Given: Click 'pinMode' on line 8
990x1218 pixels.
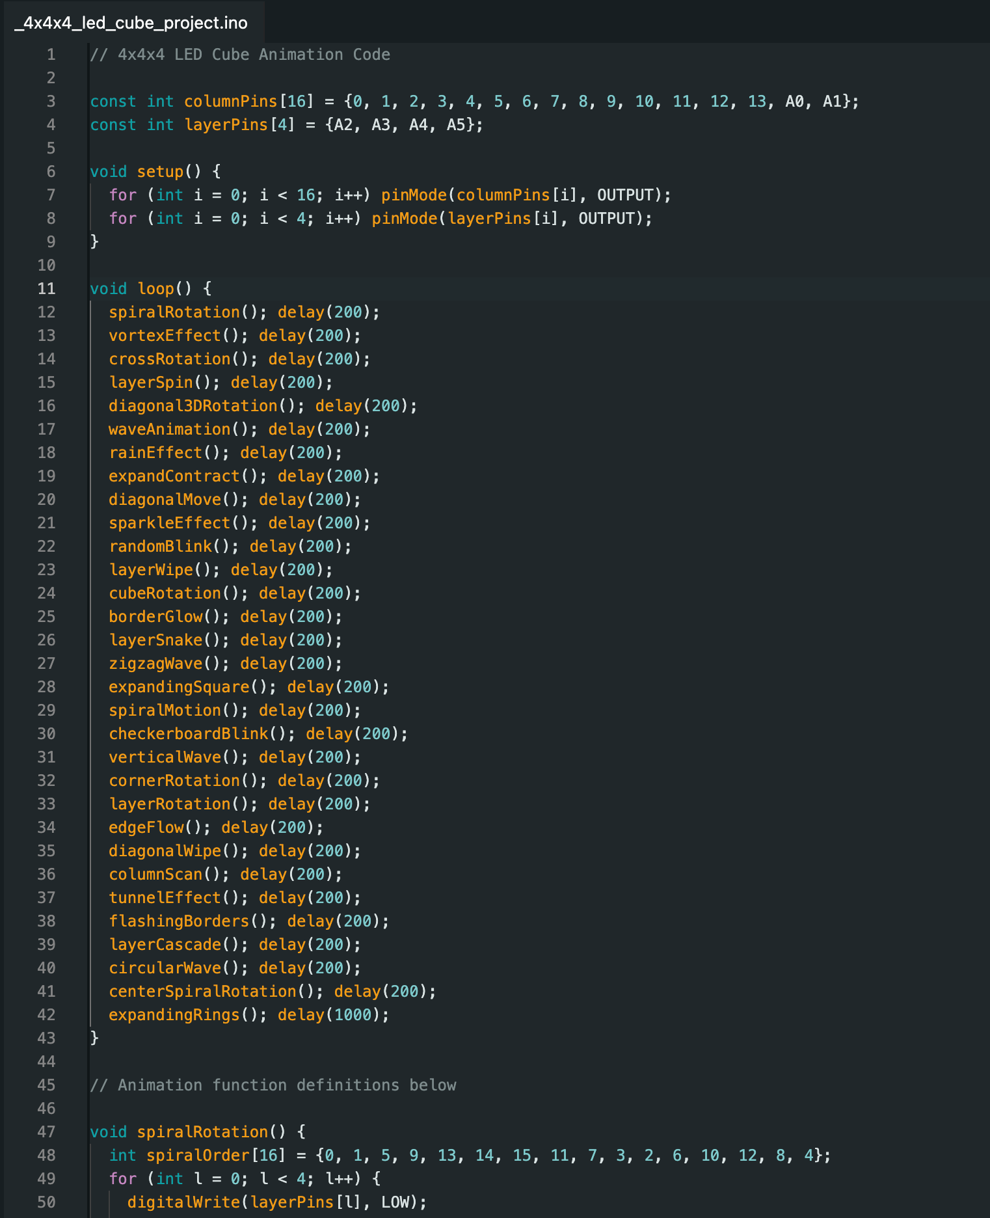Looking at the screenshot, I should tap(405, 219).
